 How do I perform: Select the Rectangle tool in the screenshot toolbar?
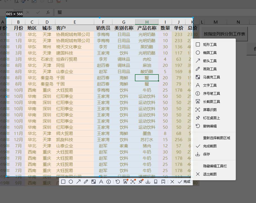coord(63,182)
